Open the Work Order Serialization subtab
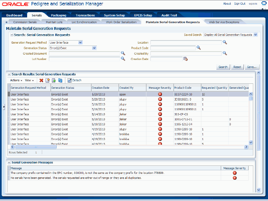 pos(121,22)
